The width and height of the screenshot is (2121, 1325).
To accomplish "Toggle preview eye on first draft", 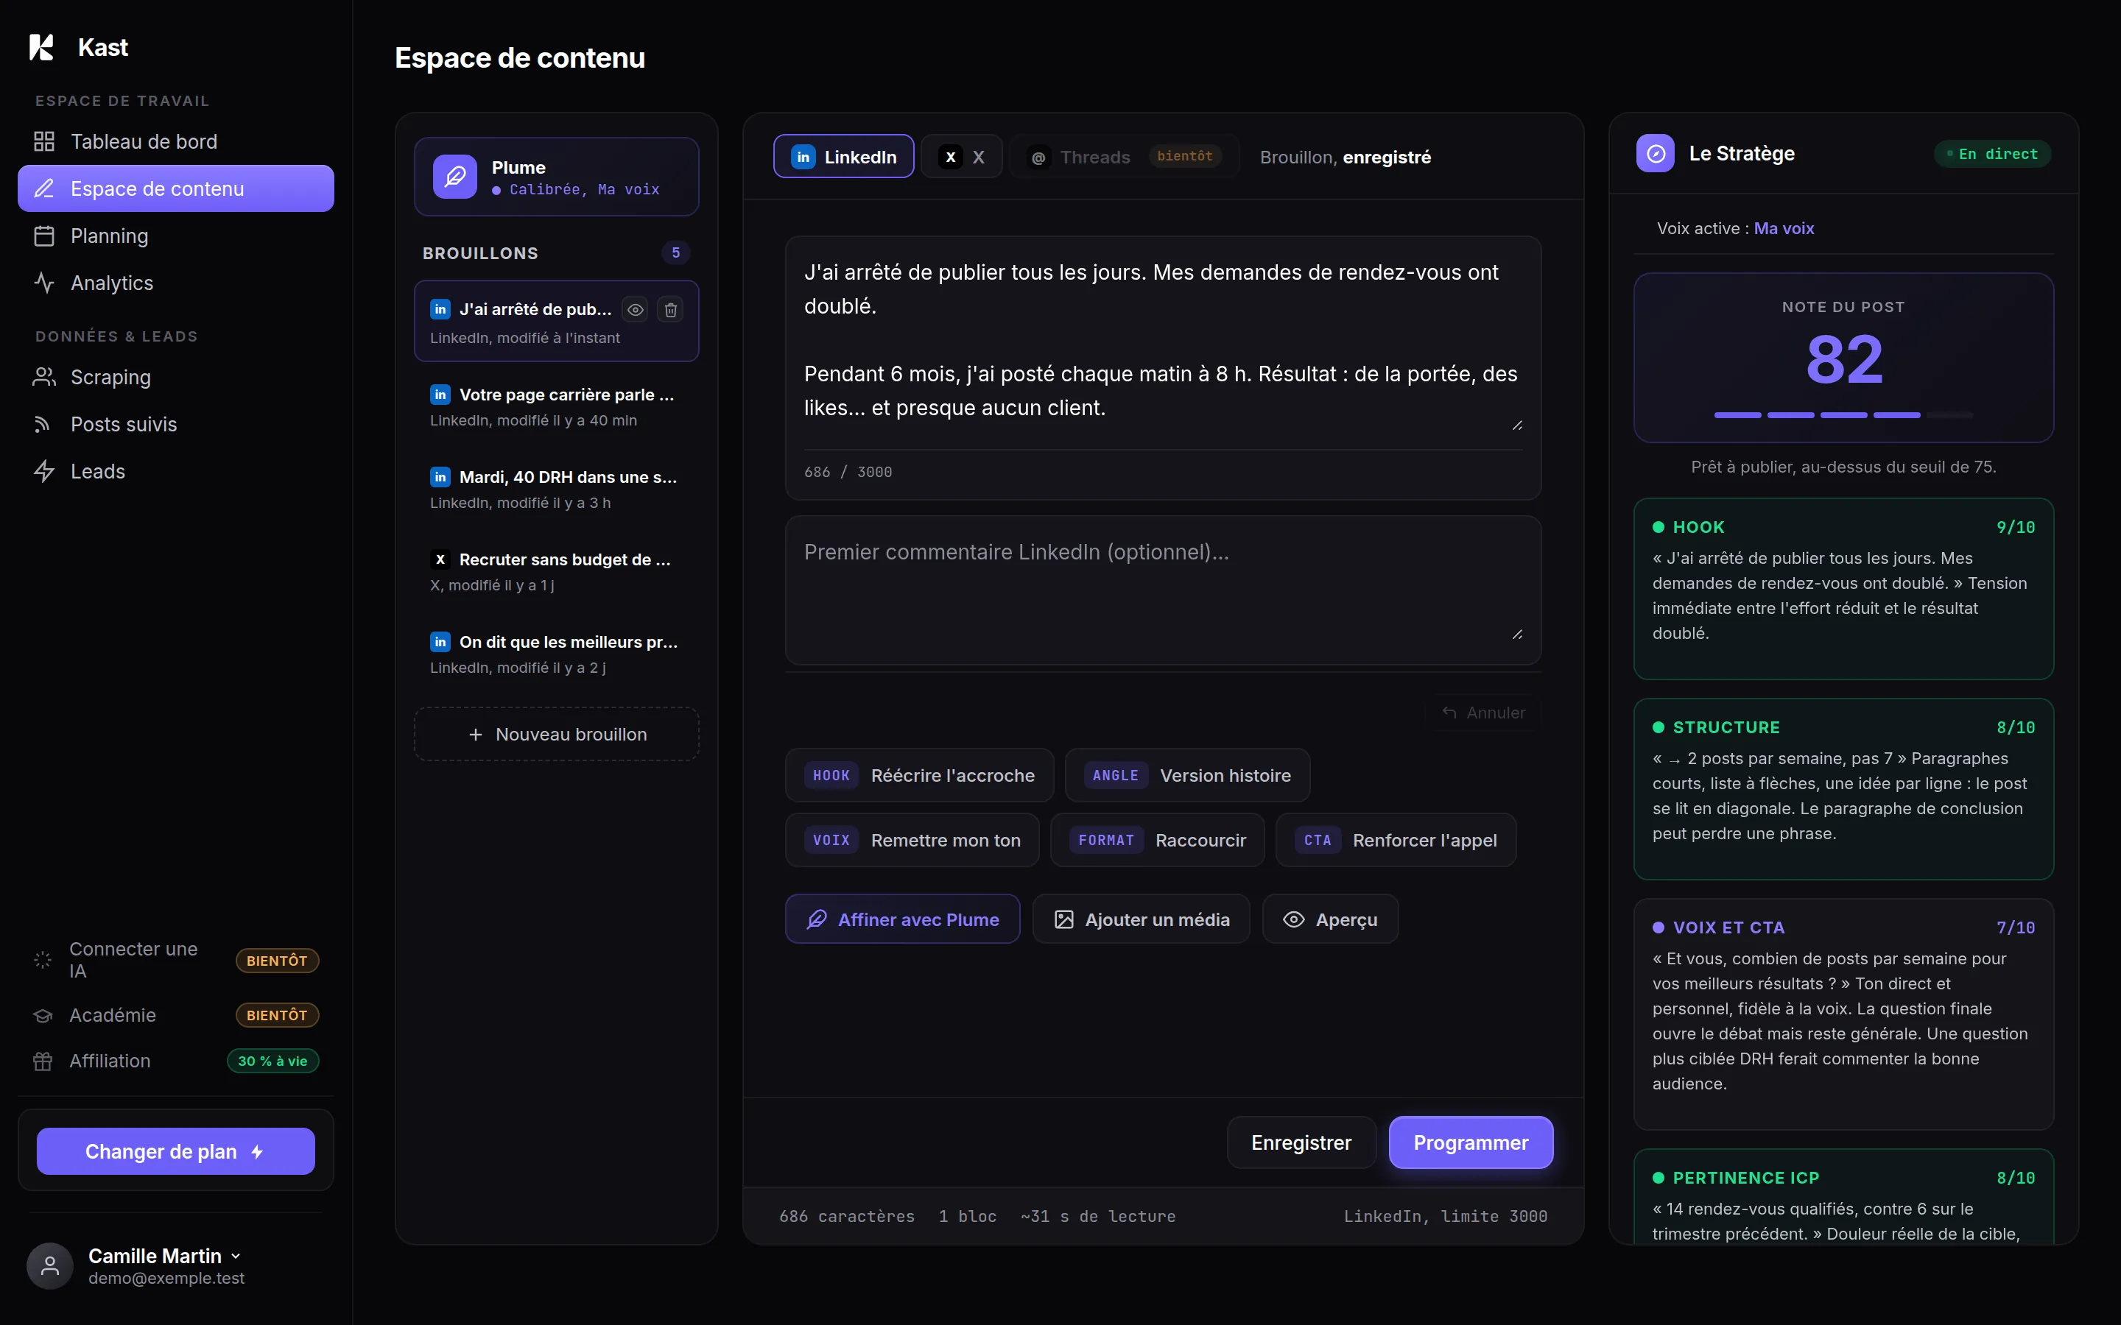I will [636, 309].
